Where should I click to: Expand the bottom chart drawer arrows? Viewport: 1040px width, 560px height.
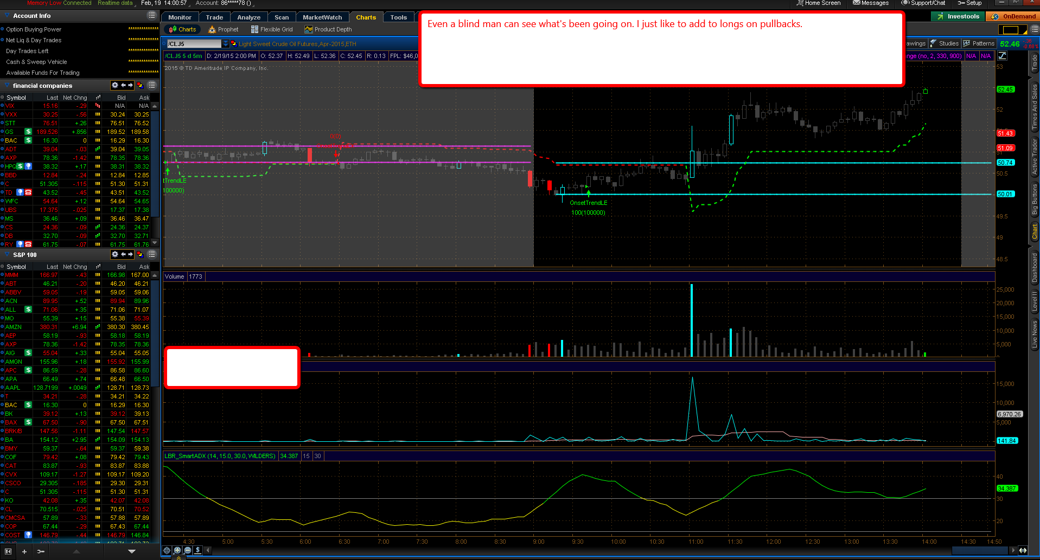pyautogui.click(x=178, y=557)
